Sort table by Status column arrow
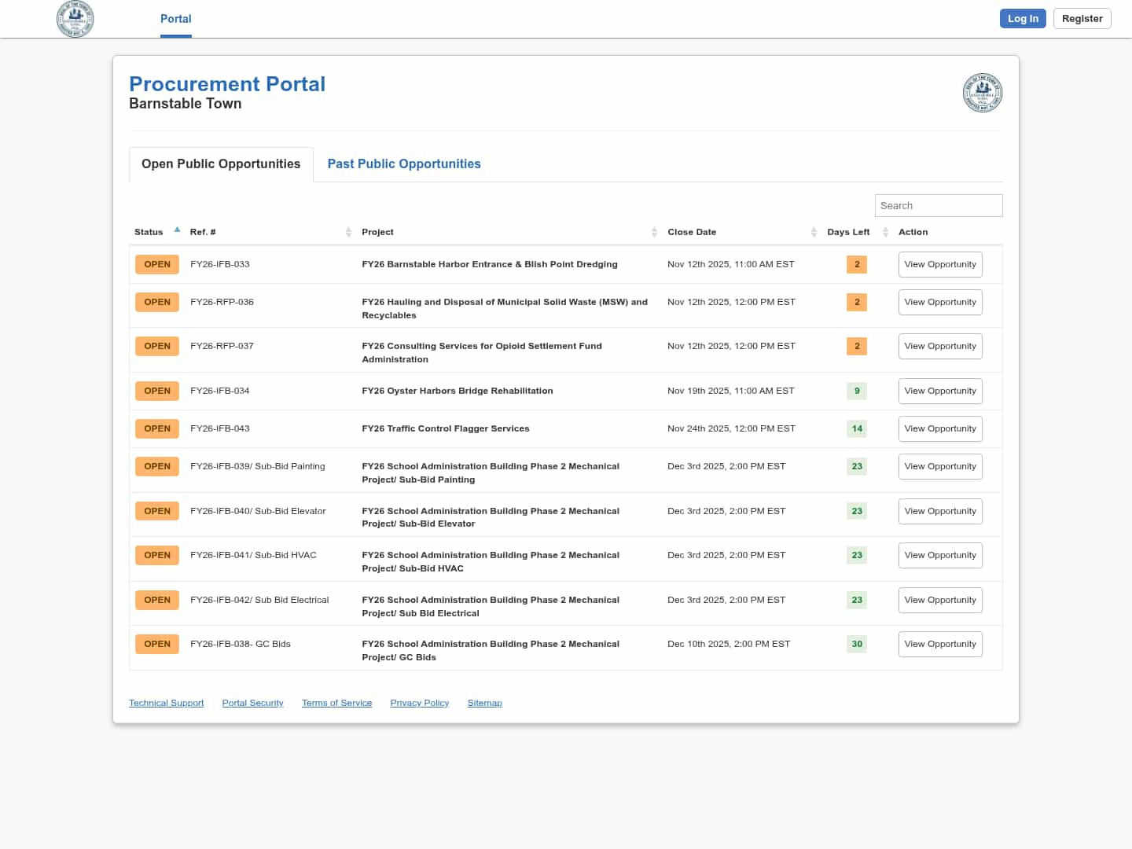This screenshot has width=1132, height=849. [x=177, y=230]
